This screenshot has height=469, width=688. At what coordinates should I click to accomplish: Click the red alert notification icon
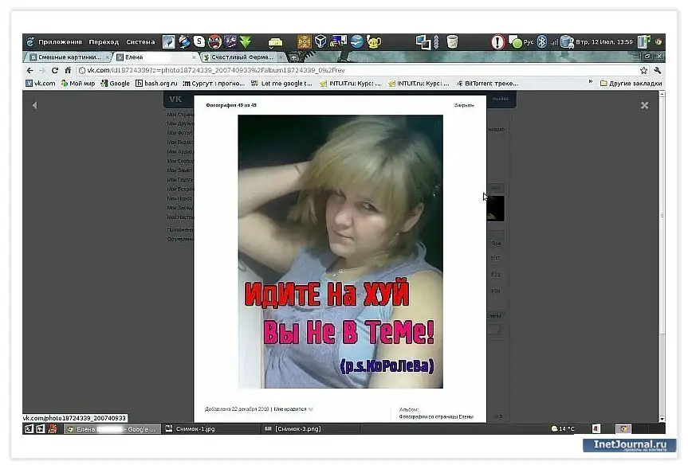pyautogui.click(x=498, y=41)
